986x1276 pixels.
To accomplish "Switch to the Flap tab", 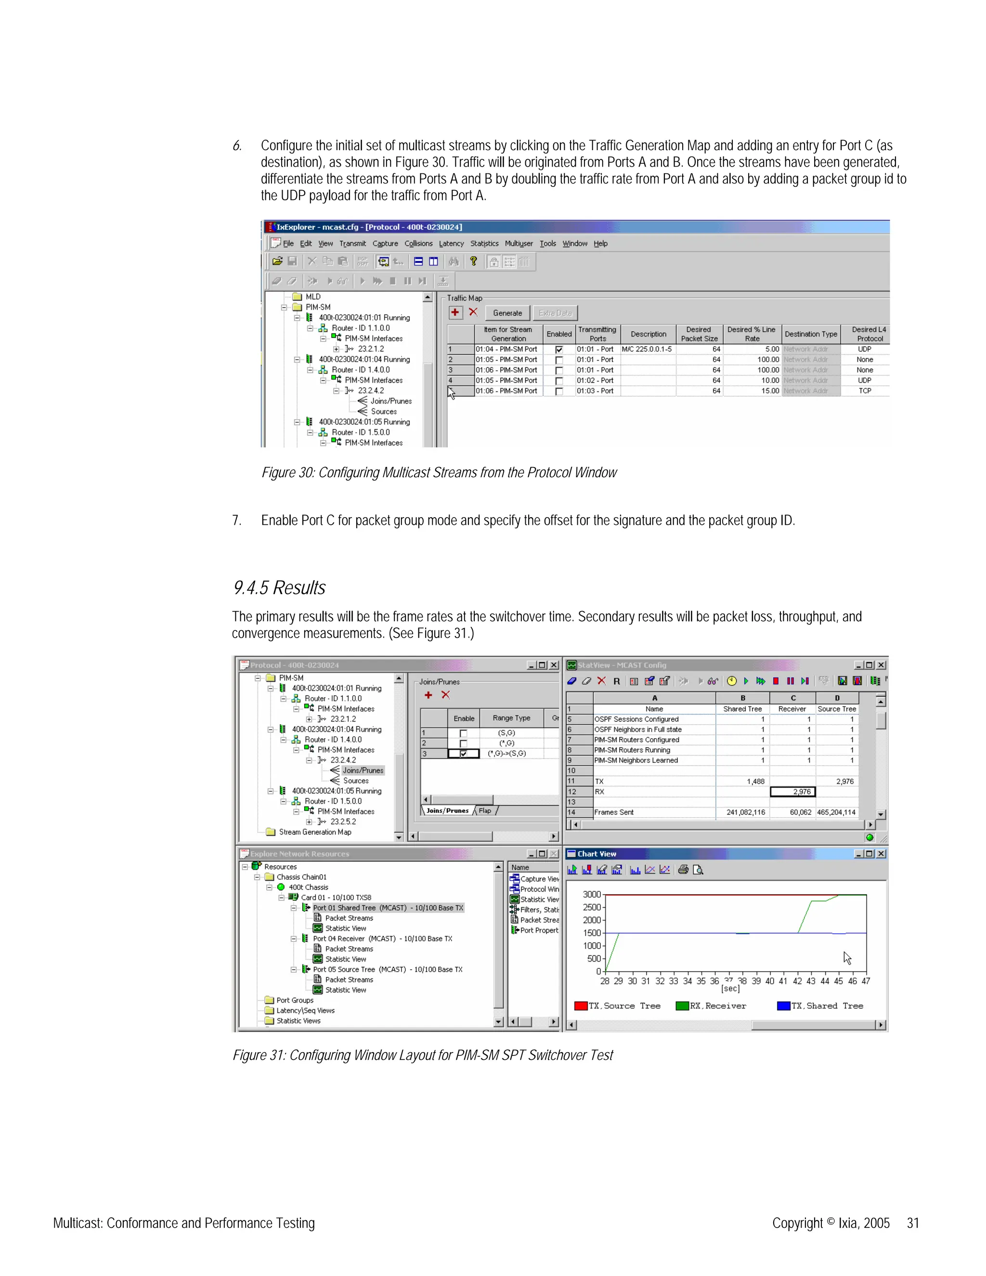I will point(485,810).
